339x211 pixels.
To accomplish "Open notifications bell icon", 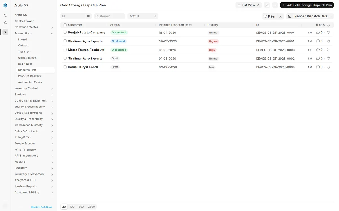I will pyautogui.click(x=5, y=23).
